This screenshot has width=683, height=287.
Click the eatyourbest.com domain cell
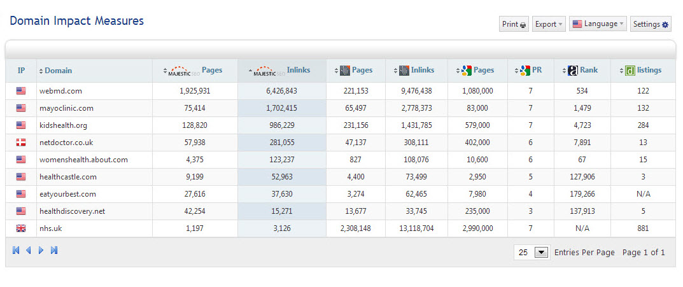click(x=94, y=194)
